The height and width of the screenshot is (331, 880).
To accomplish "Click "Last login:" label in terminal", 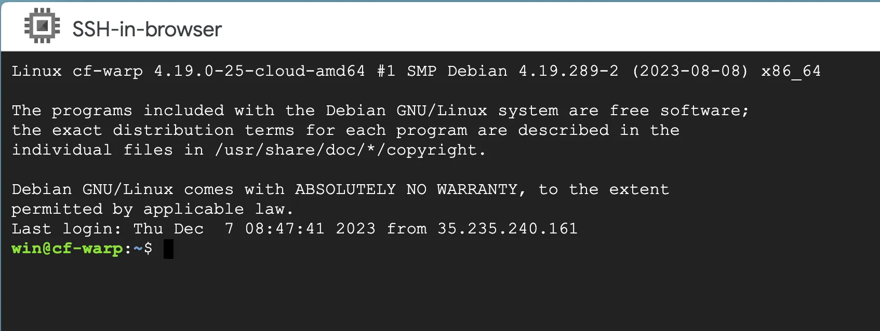I will tap(66, 229).
